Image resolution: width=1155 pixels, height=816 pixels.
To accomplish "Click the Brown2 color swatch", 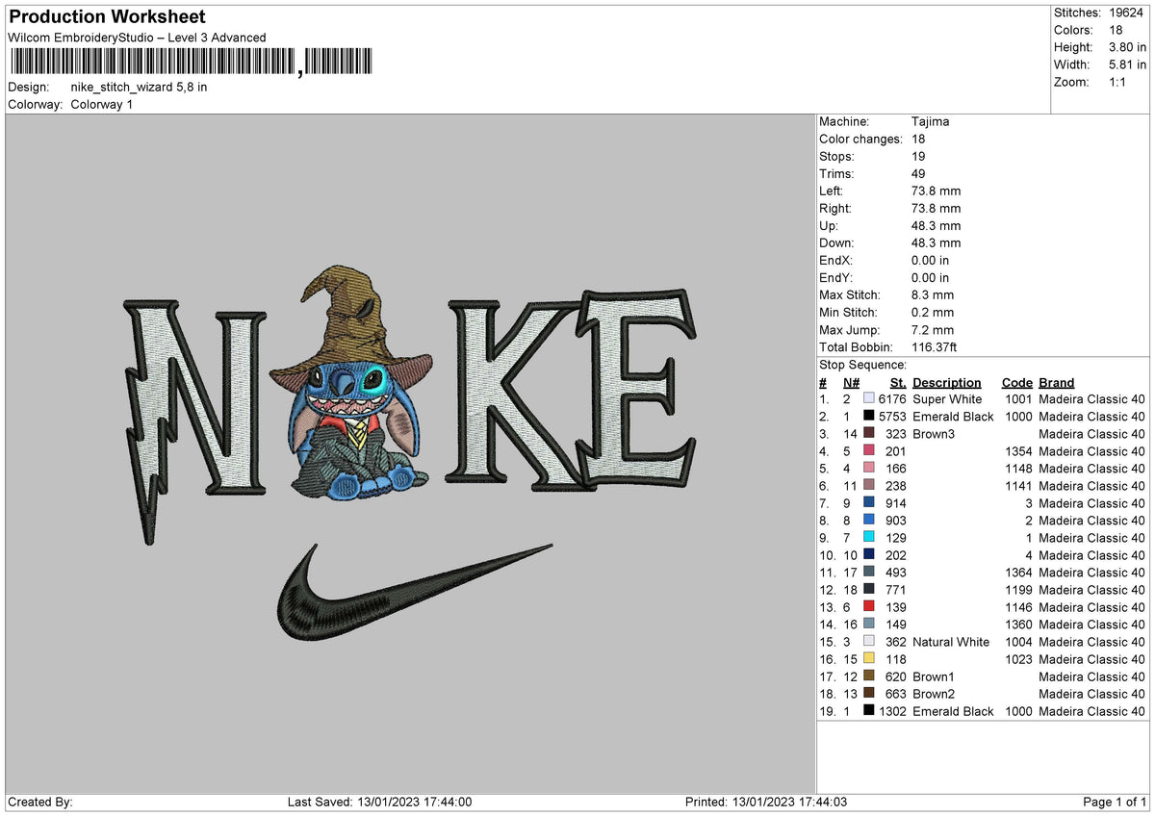I will (869, 694).
